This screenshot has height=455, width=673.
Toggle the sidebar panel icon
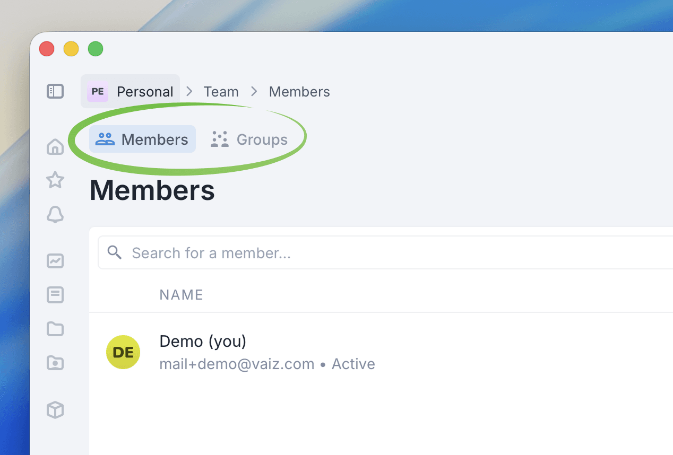click(55, 92)
